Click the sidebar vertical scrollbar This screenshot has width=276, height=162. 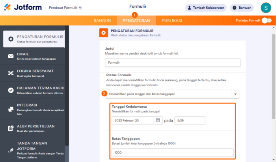(67, 85)
